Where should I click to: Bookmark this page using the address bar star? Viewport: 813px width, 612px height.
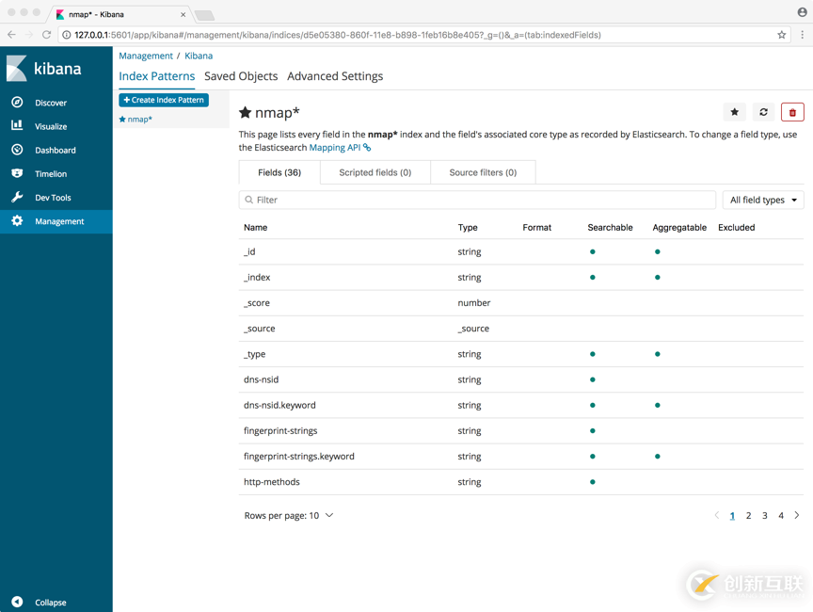(x=781, y=35)
